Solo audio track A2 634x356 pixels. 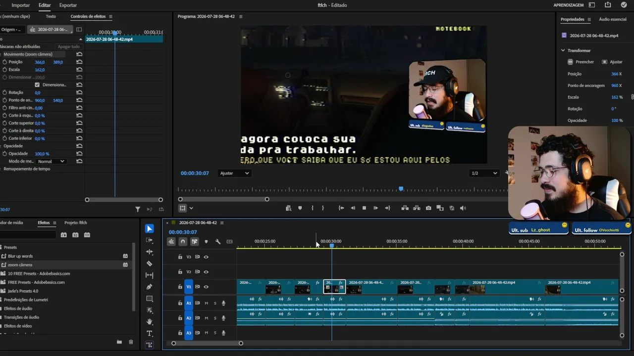click(x=215, y=318)
